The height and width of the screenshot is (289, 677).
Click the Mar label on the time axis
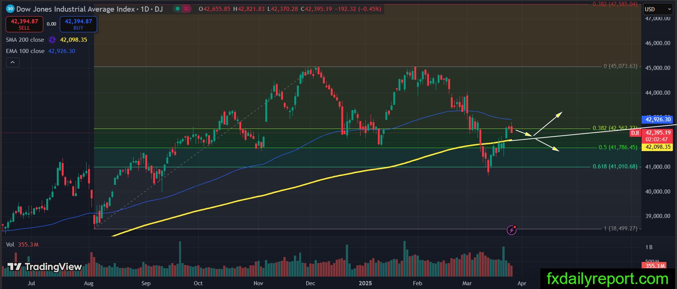pyautogui.click(x=467, y=283)
